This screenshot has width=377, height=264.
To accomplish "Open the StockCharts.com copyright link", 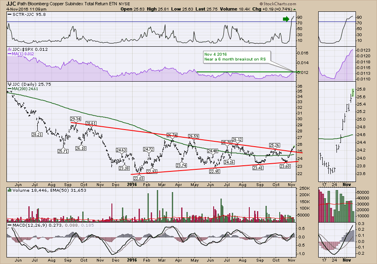I will point(278,4).
